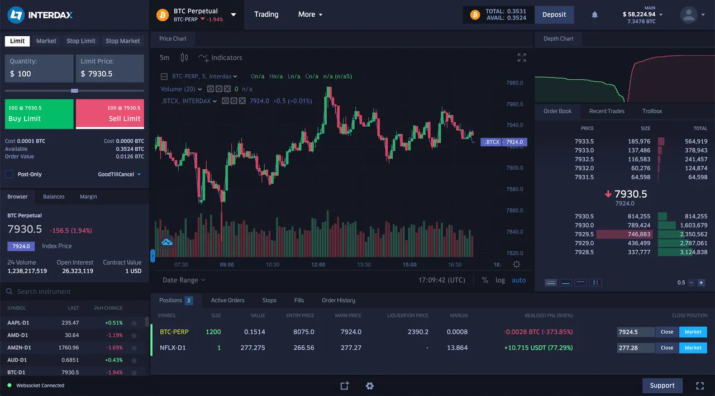
Task: Expand the More menu
Action: pyautogui.click(x=311, y=15)
